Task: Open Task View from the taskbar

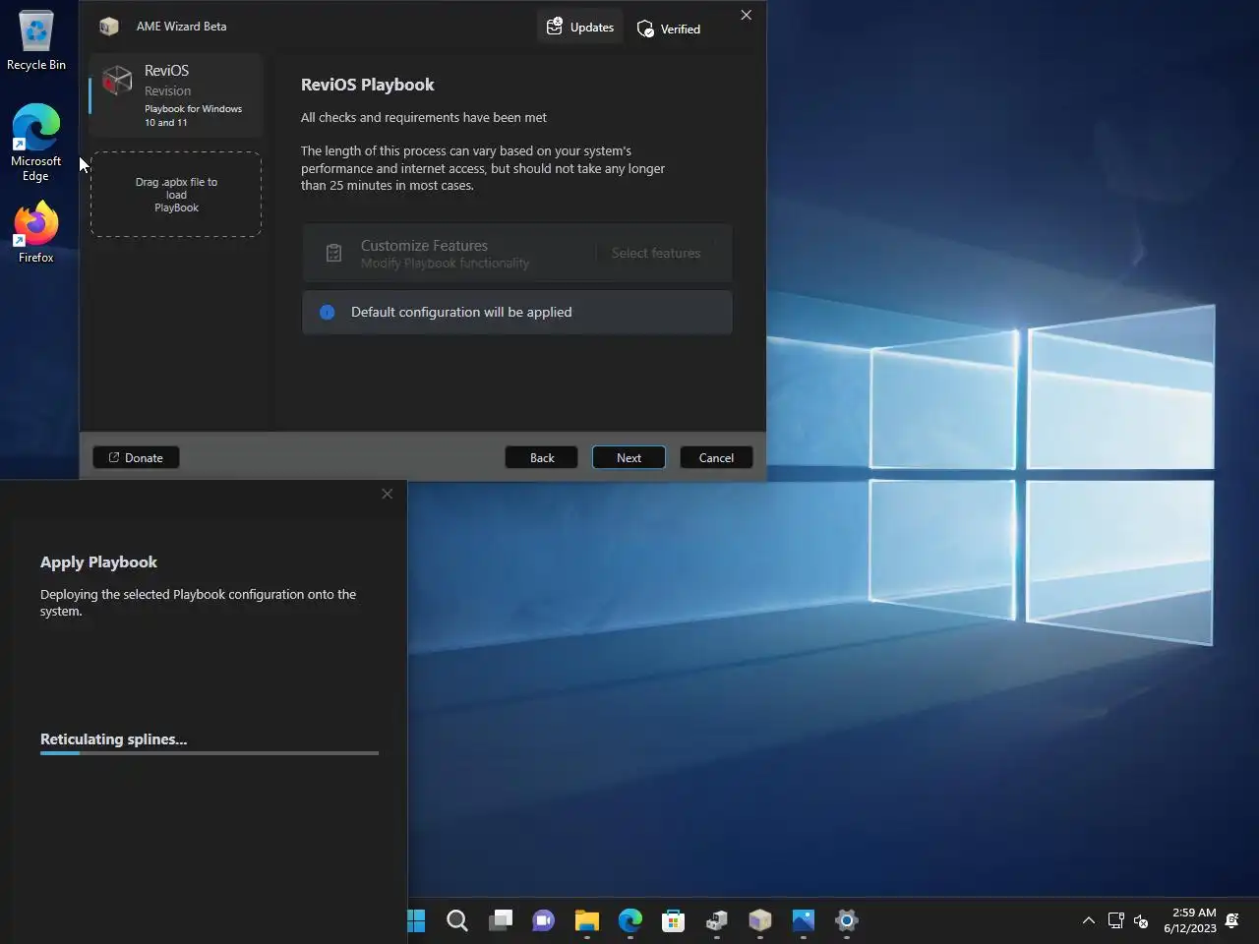Action: 501,920
